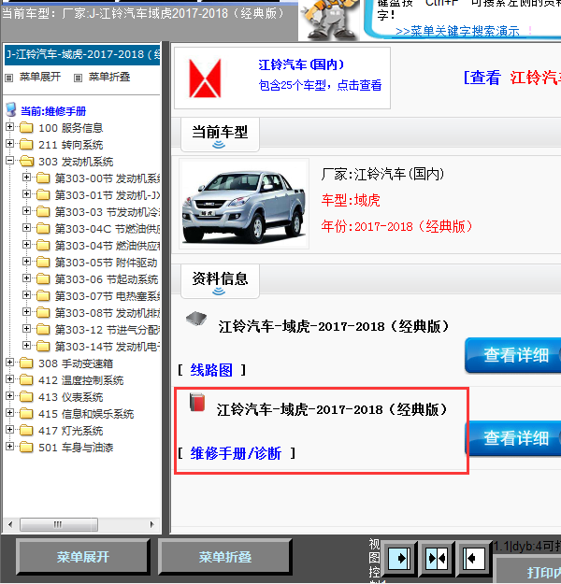Expand the 308 手动变速箱 node

(10, 363)
